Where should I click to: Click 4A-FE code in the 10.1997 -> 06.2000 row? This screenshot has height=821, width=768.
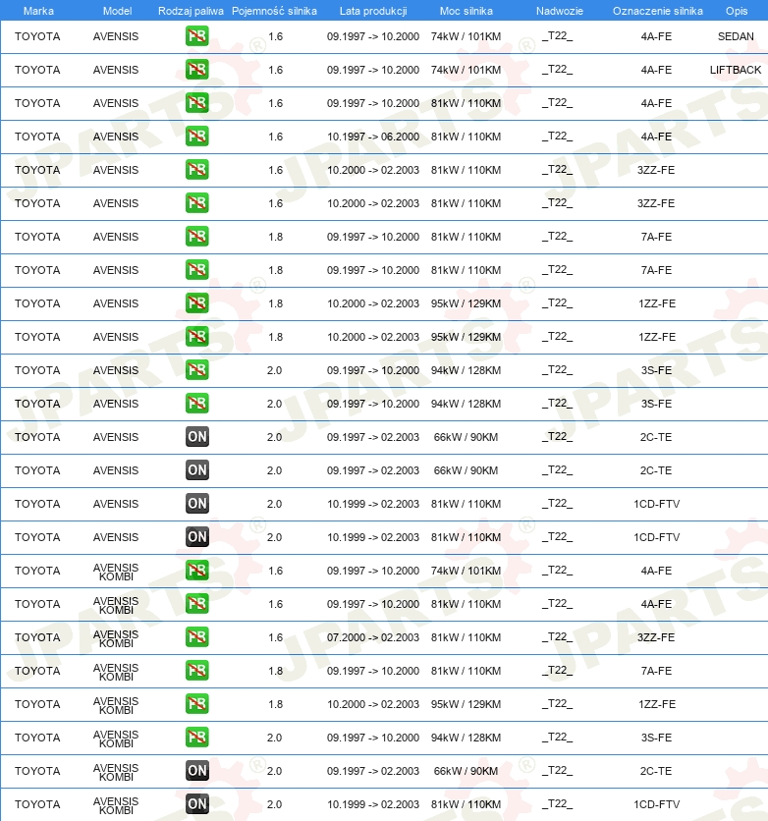coord(656,137)
